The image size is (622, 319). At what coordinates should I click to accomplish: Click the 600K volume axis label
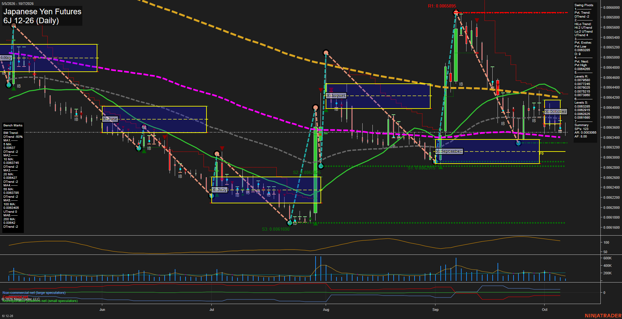click(x=607, y=258)
